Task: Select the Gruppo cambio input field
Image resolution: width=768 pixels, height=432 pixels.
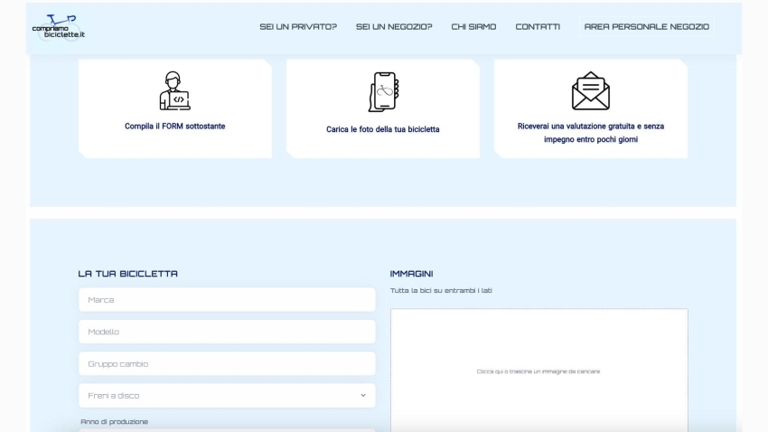Action: (227, 364)
